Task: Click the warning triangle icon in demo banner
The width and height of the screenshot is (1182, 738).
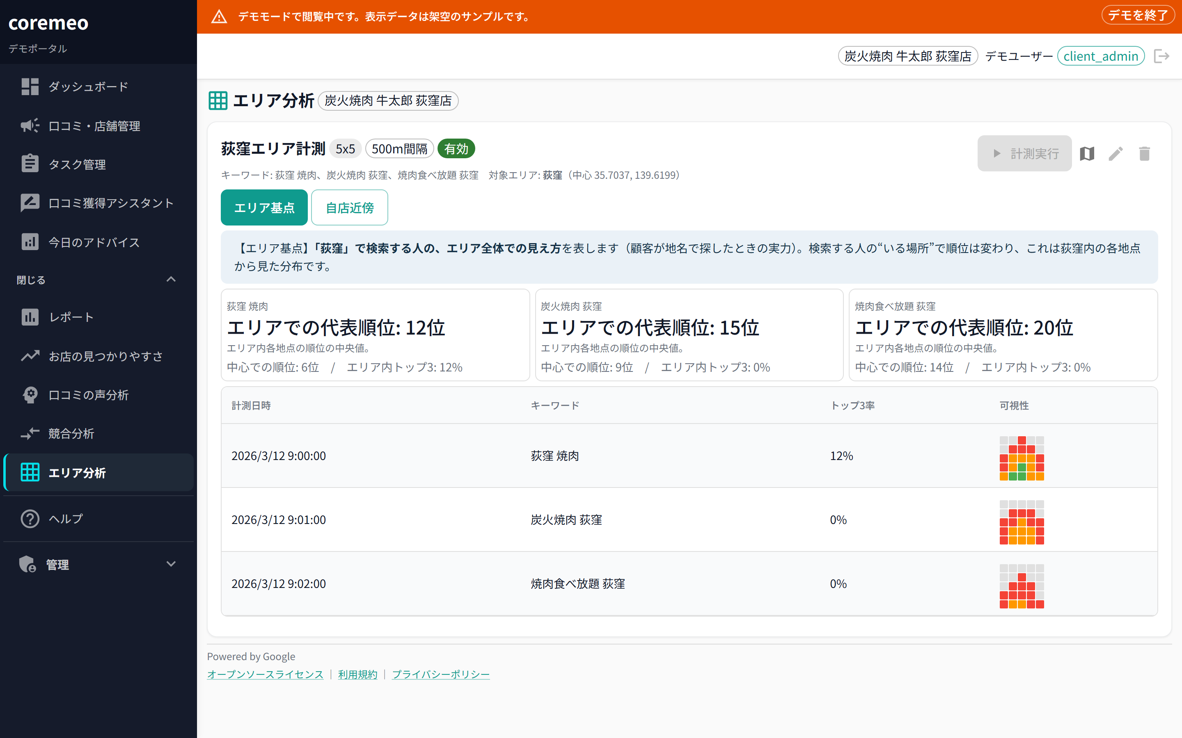Action: tap(219, 16)
